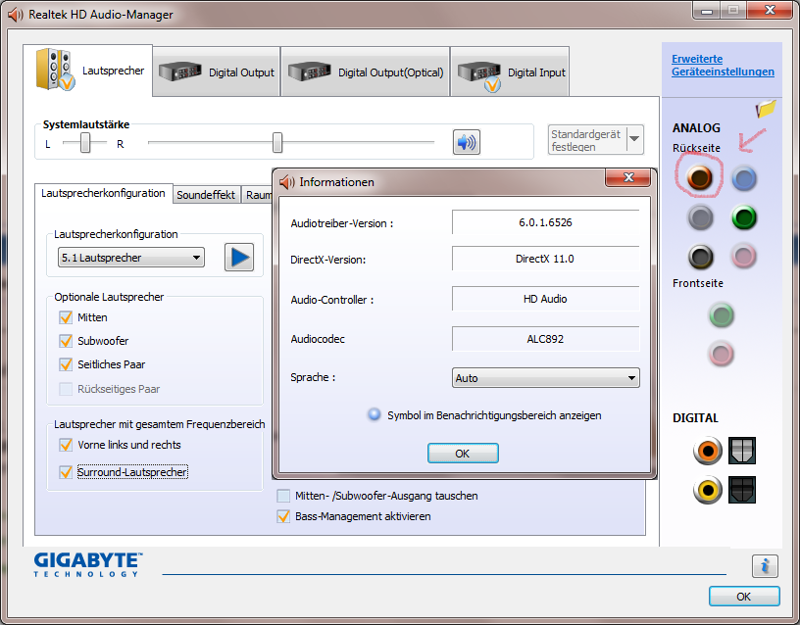Minimize the Realtek HD Audio-Manager window
Viewport: 800px width, 625px height.
[x=707, y=11]
